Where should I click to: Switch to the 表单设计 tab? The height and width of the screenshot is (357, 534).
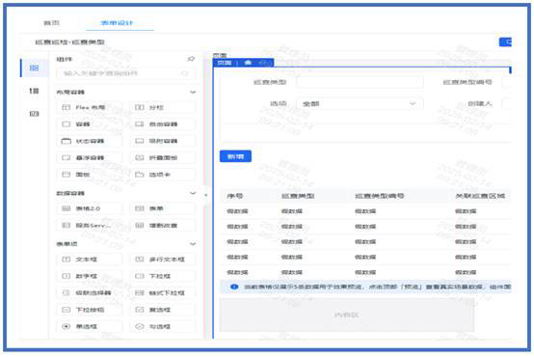117,23
